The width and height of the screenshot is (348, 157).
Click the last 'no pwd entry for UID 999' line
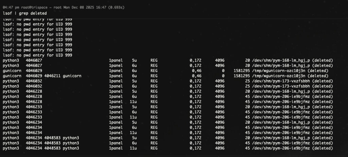click(37, 55)
